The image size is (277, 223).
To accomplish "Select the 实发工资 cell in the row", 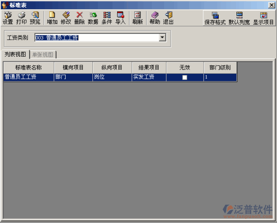I will point(149,77).
